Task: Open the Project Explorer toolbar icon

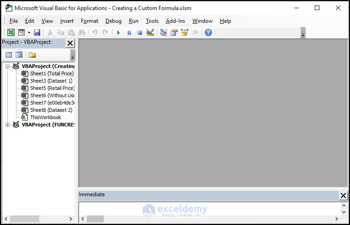Action: pyautogui.click(x=164, y=32)
